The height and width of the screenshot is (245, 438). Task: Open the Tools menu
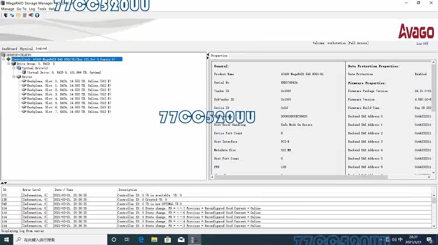(x=41, y=9)
